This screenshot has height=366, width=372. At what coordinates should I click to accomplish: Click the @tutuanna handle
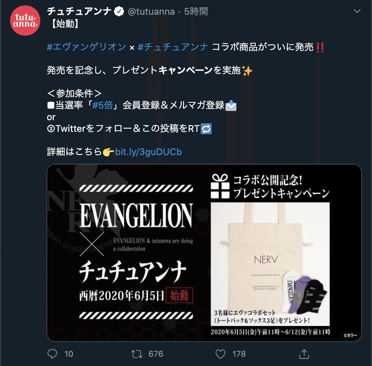pyautogui.click(x=151, y=11)
